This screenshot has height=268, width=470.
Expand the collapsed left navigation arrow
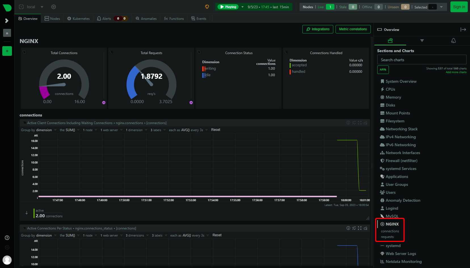click(x=7, y=20)
